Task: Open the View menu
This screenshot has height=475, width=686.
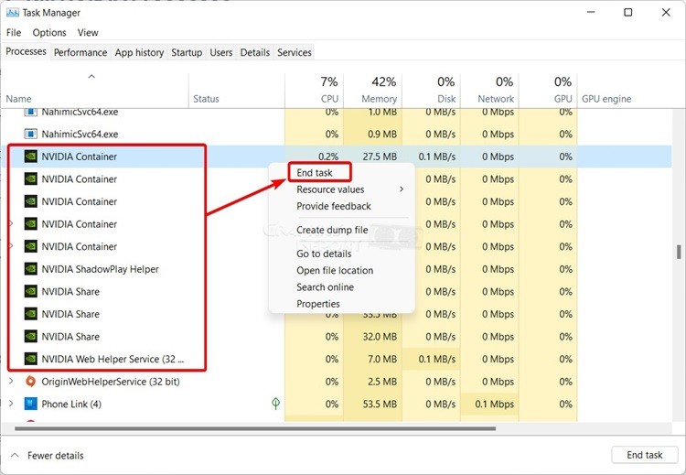Action: pos(88,33)
